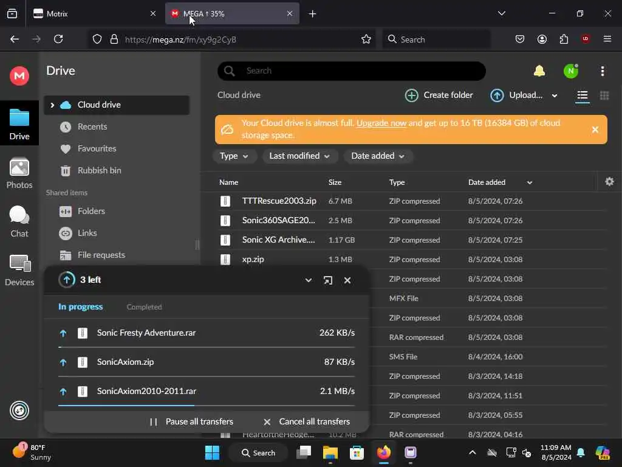Open a new browser tab

[313, 14]
